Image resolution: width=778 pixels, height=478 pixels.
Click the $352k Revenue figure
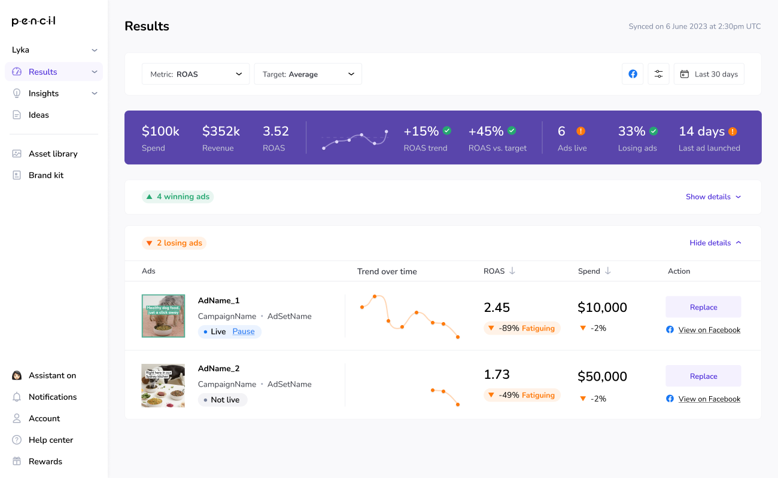click(x=221, y=131)
